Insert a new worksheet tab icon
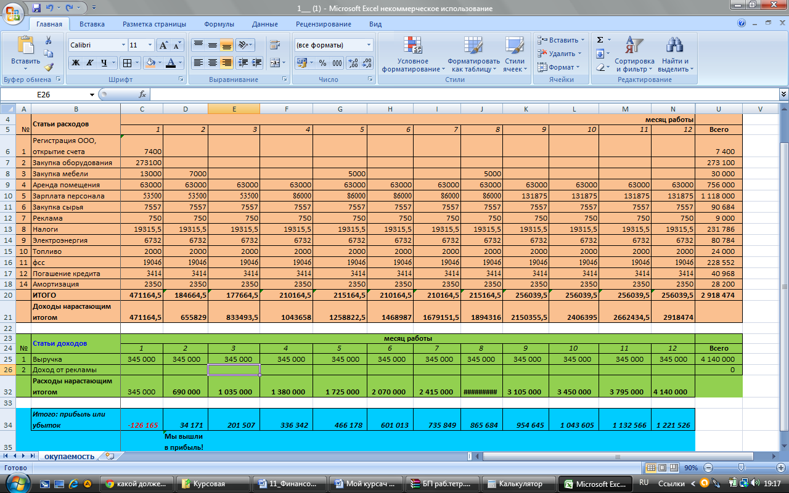 point(110,456)
